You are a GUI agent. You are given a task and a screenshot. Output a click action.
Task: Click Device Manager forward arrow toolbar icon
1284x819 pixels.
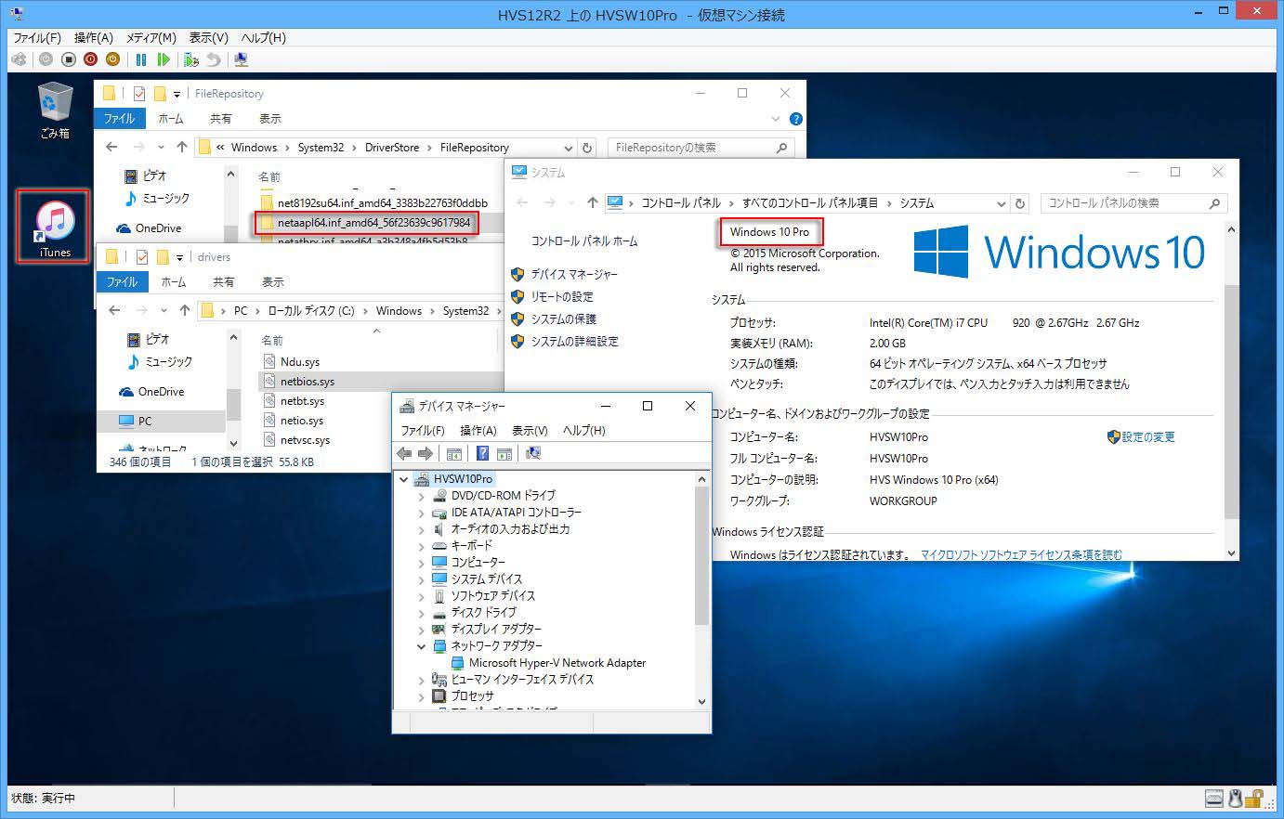[426, 453]
